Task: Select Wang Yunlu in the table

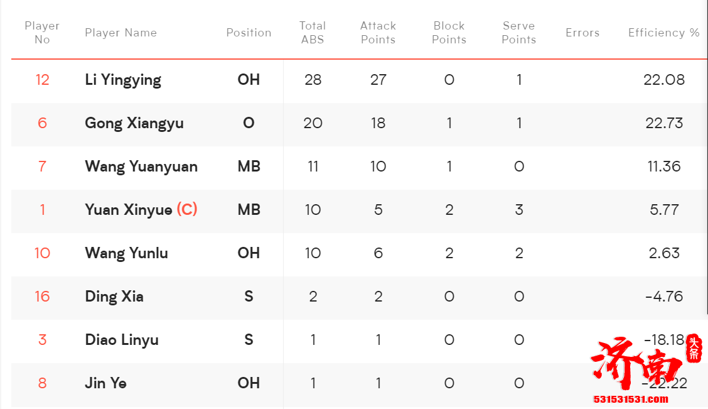Action: click(126, 253)
